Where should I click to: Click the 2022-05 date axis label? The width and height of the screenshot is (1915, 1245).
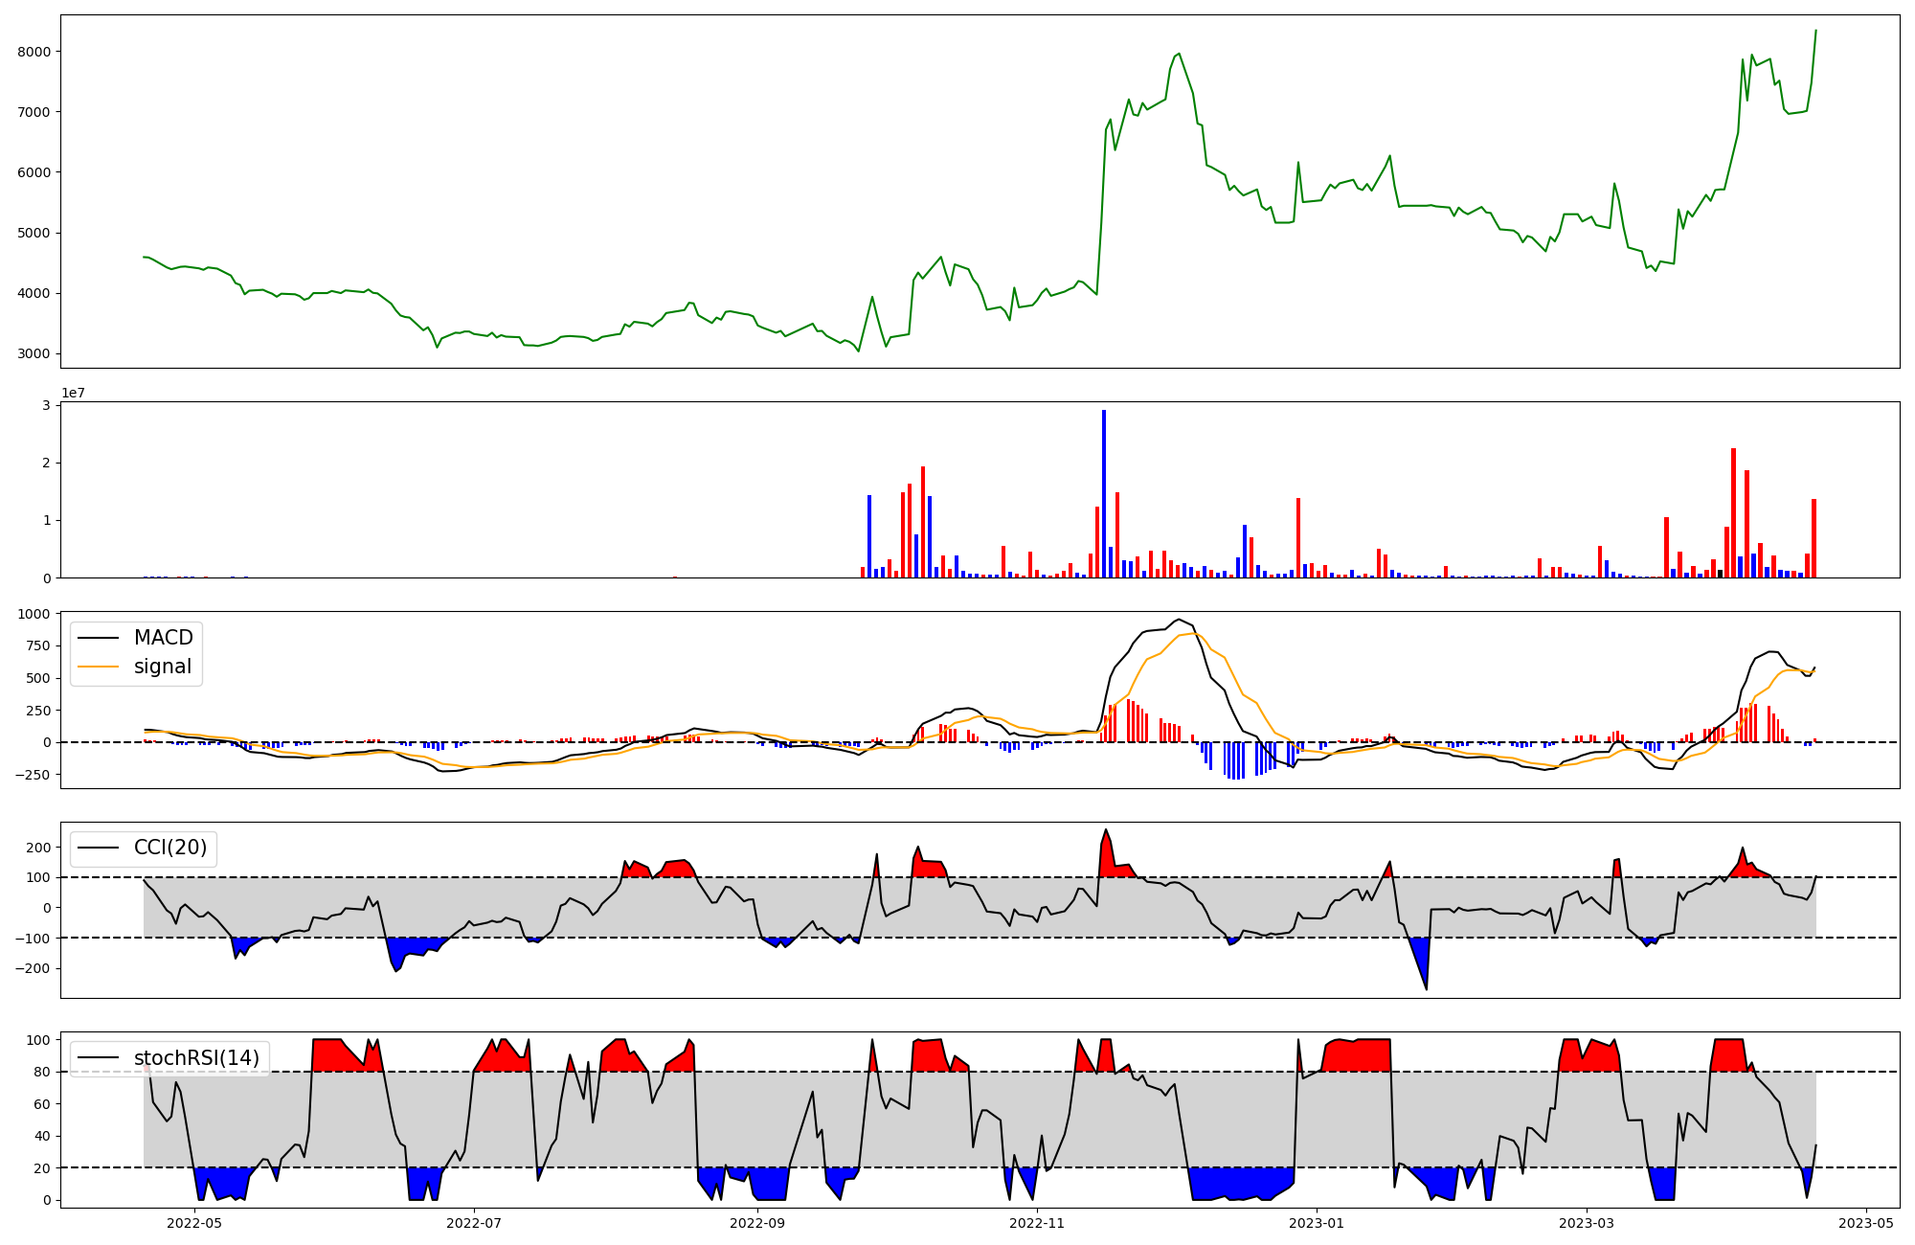point(194,1223)
